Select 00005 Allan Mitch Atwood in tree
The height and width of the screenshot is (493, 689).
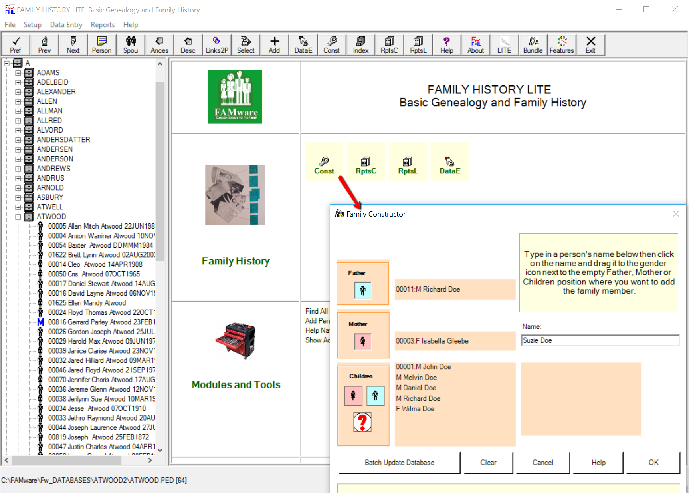[101, 226]
